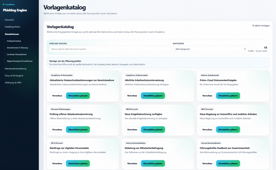Preview Einladung zur Mitarbeiterbefragung template
Screen dimensions: 276x170
click(x=132, y=163)
